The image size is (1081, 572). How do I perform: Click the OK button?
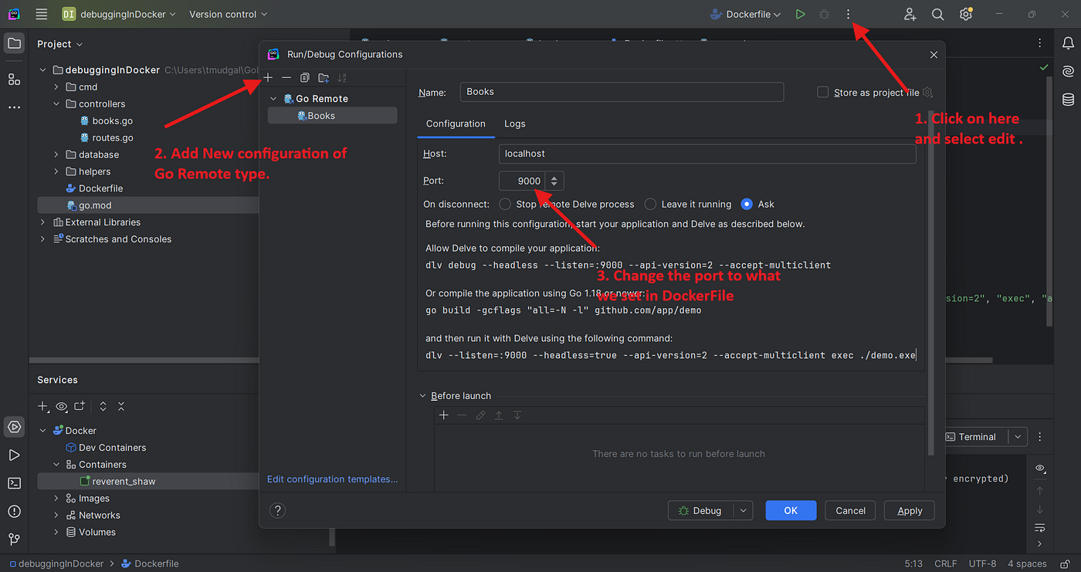[791, 510]
